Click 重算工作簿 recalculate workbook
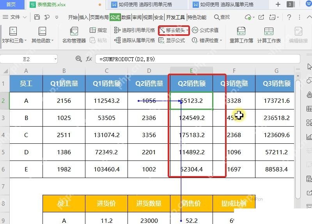 [241, 35]
